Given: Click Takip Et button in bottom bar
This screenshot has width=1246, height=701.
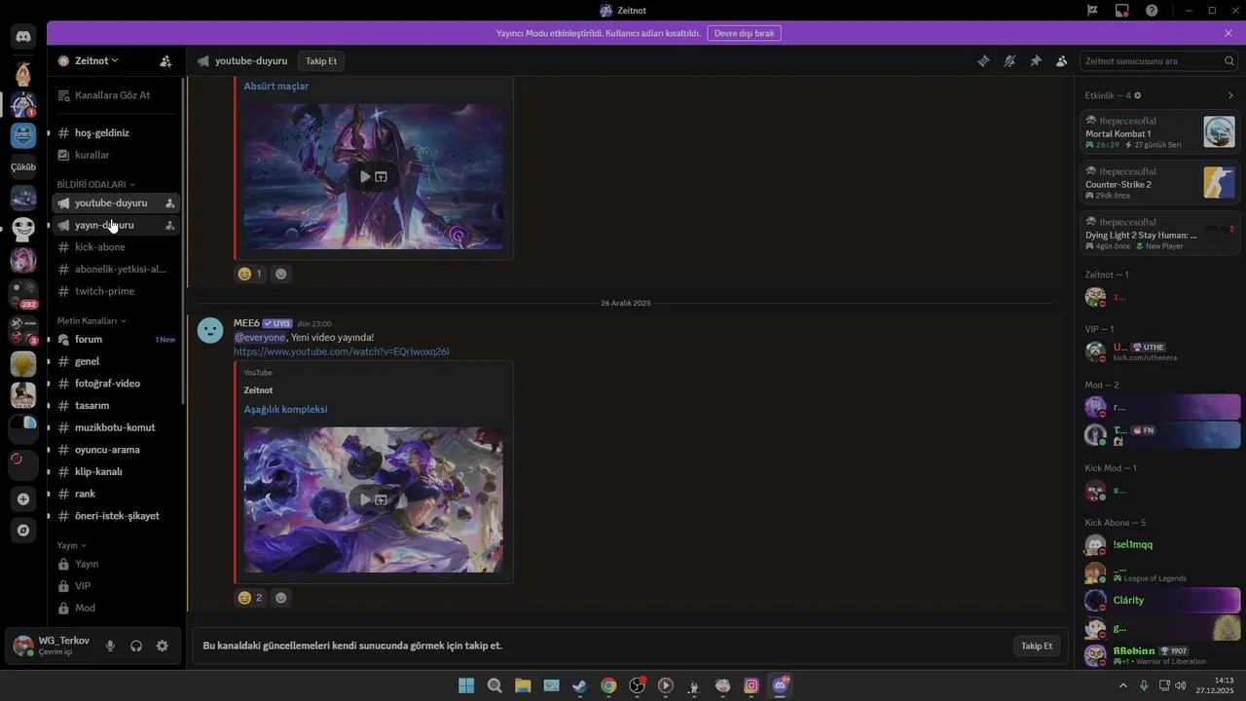Looking at the screenshot, I should [x=1037, y=646].
